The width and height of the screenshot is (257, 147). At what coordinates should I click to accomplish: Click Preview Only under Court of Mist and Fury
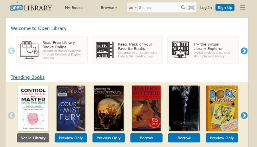click(71, 138)
